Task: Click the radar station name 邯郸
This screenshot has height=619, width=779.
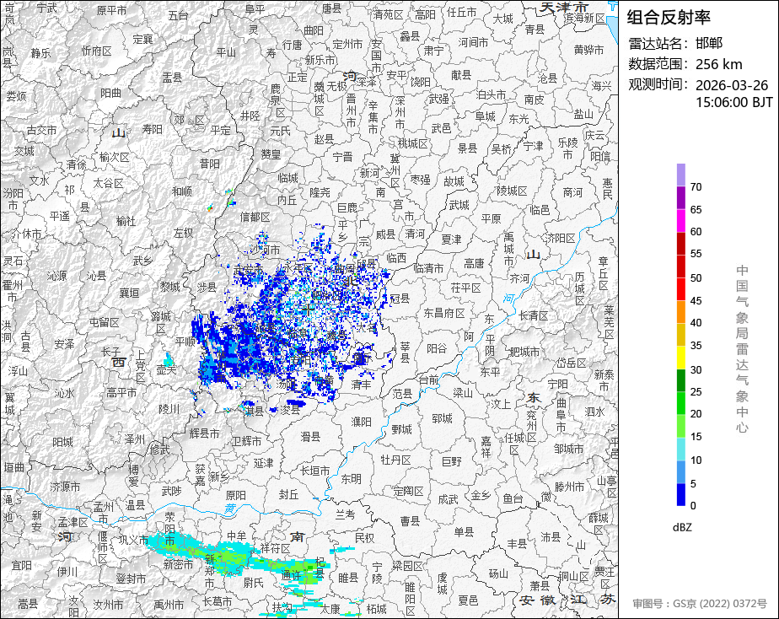Action: 709,43
